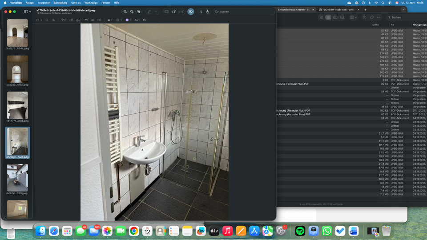Screen dimensions: 427x240
Task: Open the Werkzeuge menu
Action: [91, 3]
